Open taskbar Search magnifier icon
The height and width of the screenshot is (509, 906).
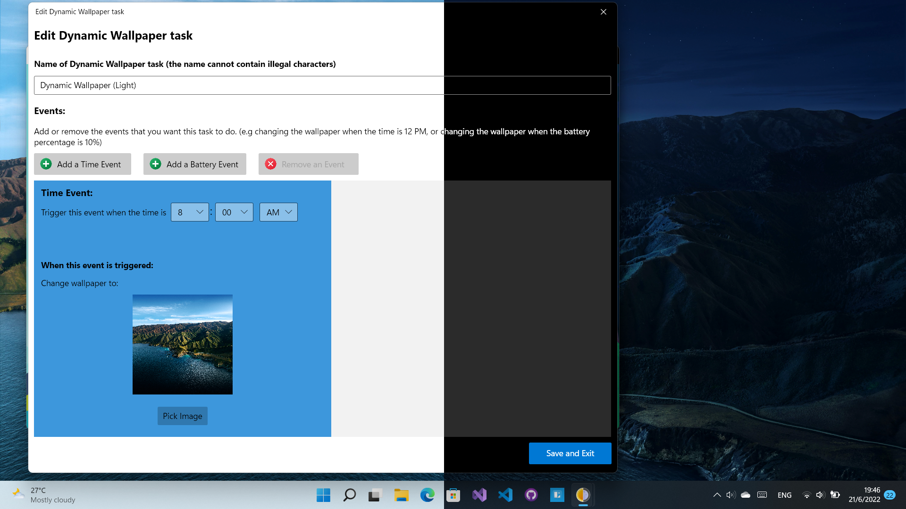point(349,495)
